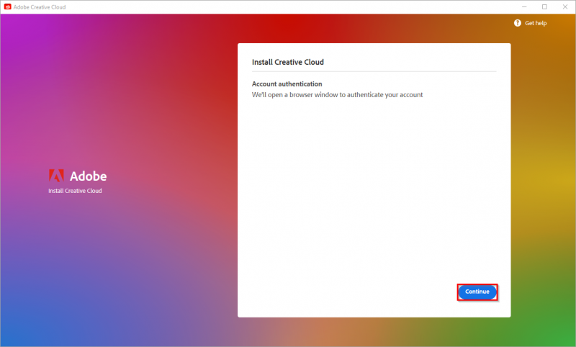Click the Creative Cloud title bar icon
The image size is (576, 347).
point(7,7)
